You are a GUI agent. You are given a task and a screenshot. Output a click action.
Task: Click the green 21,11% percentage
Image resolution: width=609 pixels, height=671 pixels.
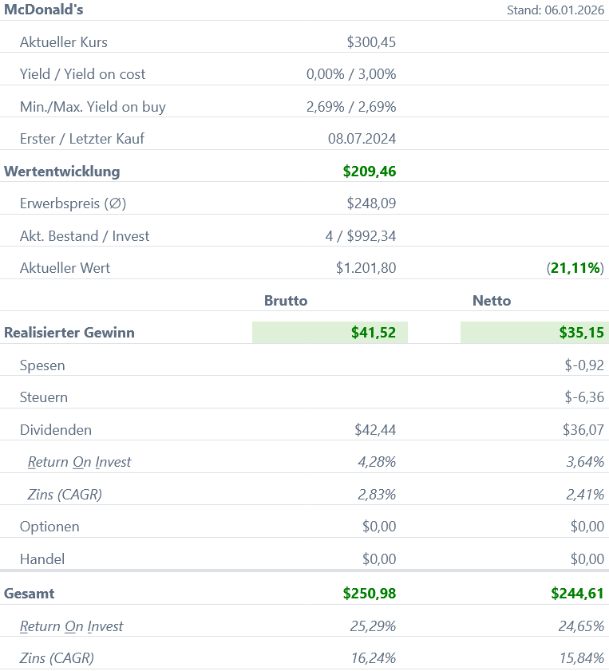(x=575, y=268)
